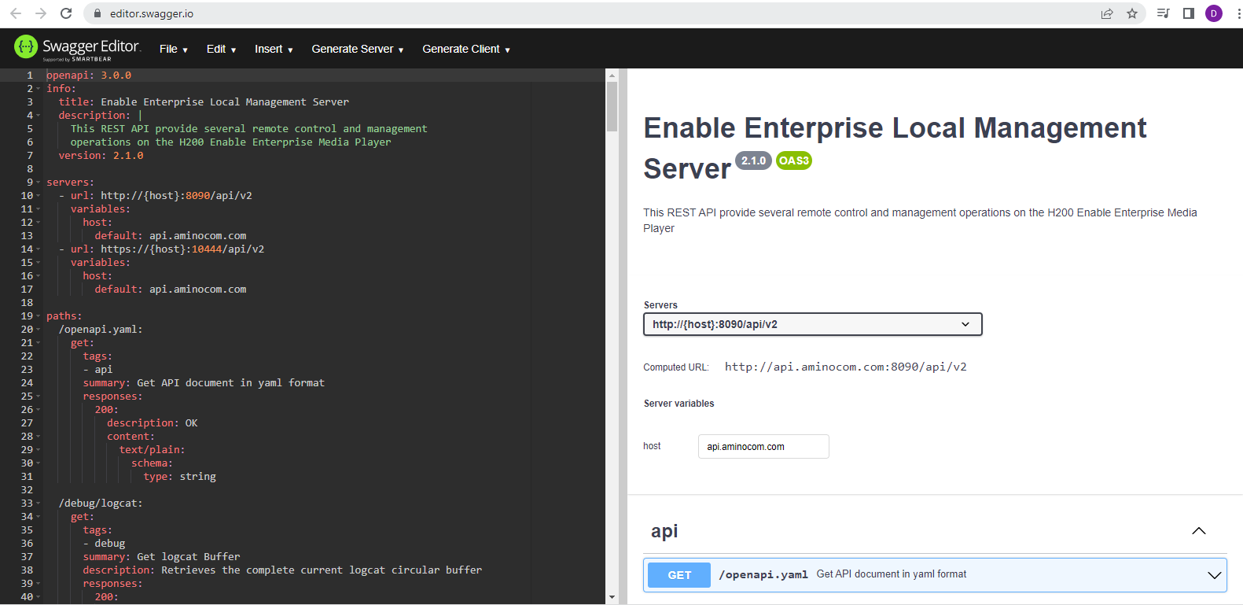Open the Insert menu

(274, 49)
